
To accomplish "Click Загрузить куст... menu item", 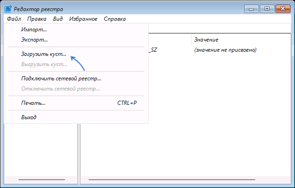I will pos(43,54).
